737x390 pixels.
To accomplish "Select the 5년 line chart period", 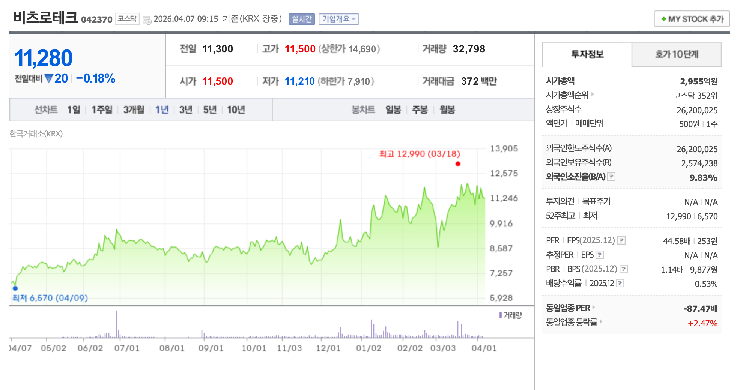I will click(x=210, y=109).
